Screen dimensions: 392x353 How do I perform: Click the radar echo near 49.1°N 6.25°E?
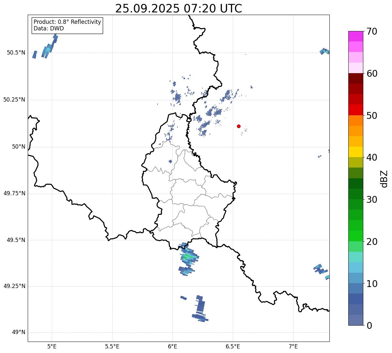tap(200, 309)
